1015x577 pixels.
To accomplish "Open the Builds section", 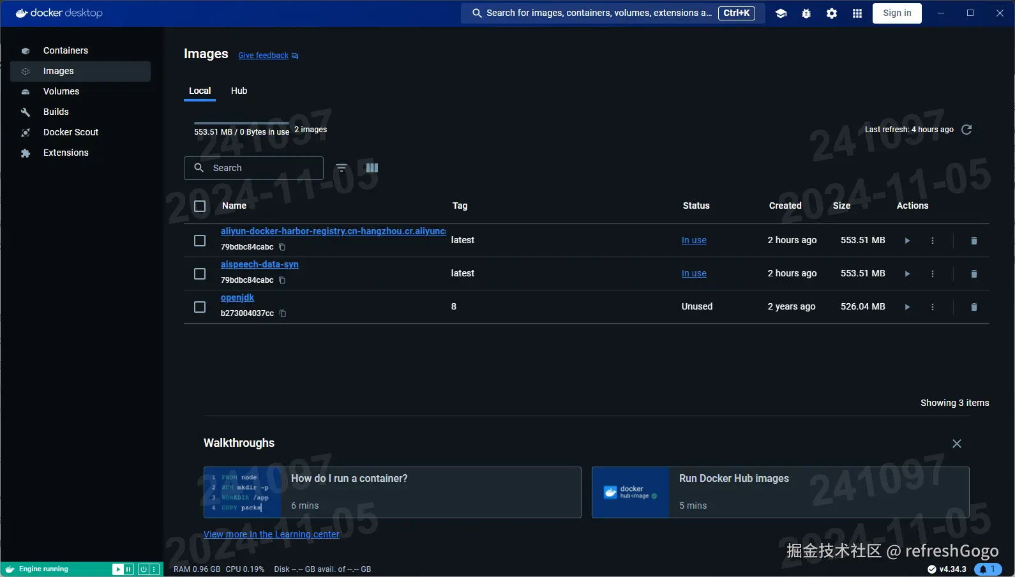I will pyautogui.click(x=80, y=112).
